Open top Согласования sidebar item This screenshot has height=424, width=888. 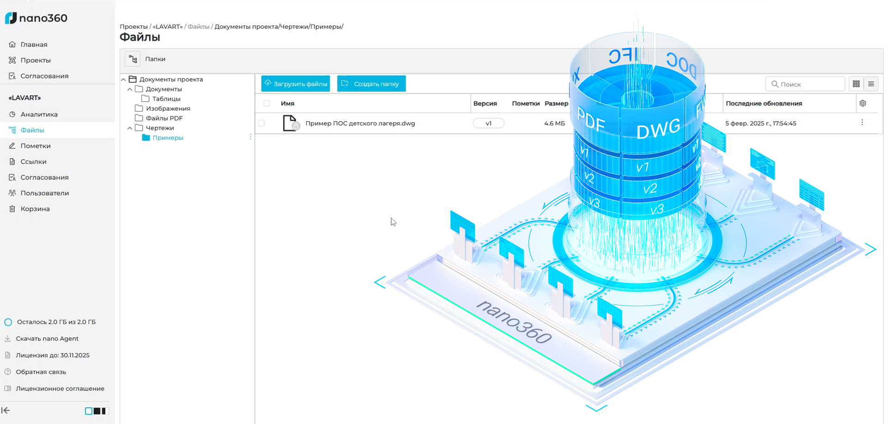(x=44, y=76)
